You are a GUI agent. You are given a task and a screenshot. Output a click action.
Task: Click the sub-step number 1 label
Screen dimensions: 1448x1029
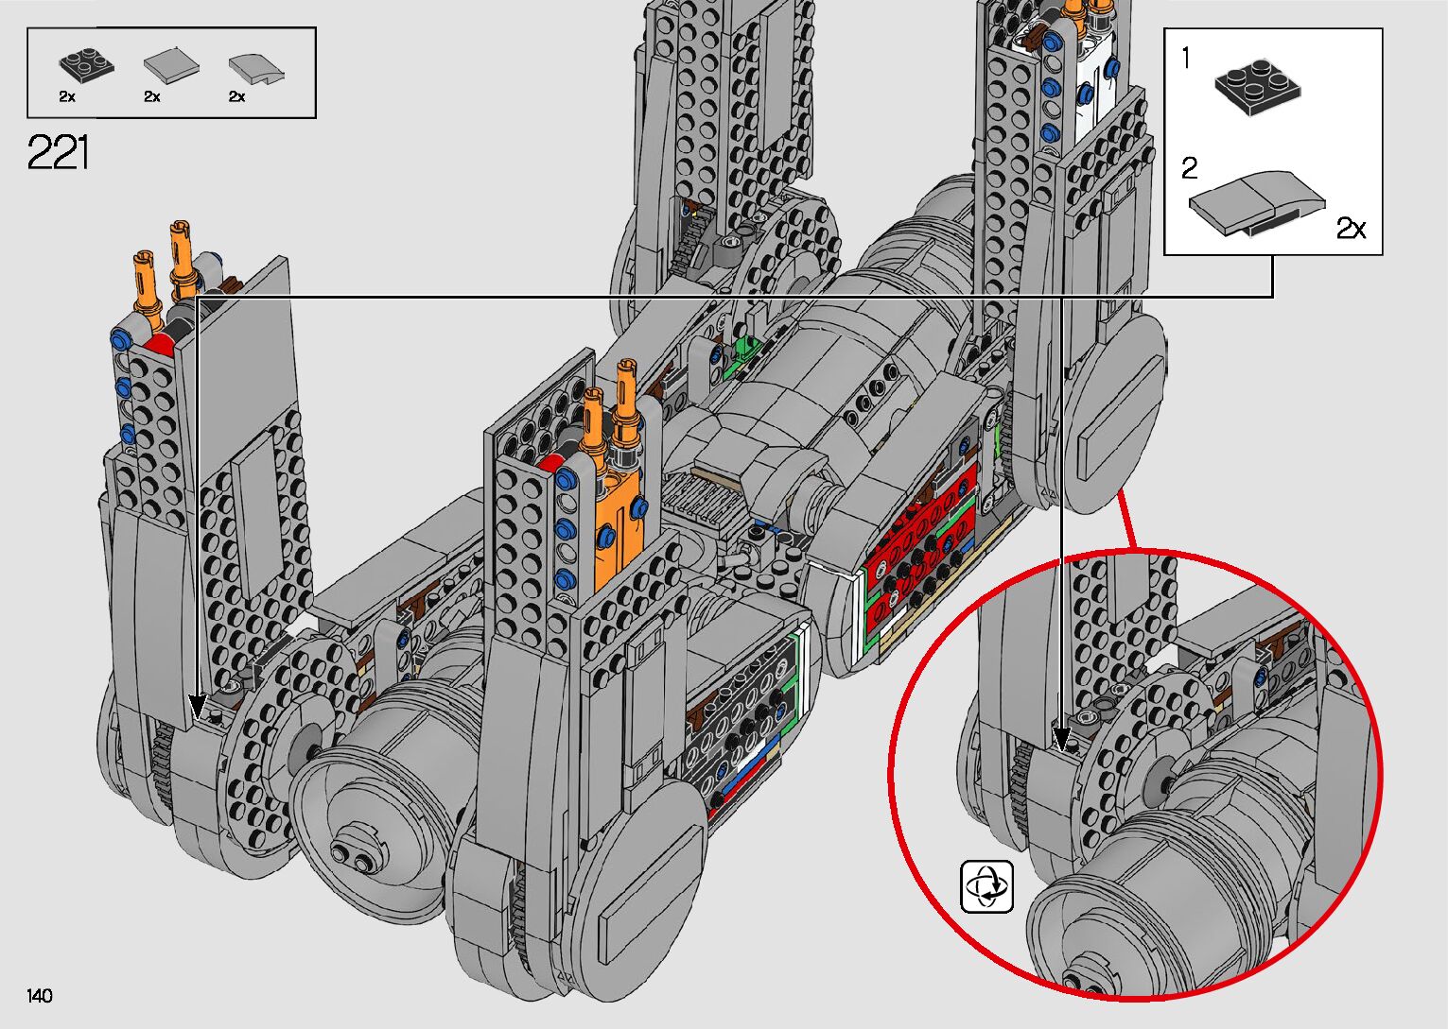click(x=1186, y=59)
